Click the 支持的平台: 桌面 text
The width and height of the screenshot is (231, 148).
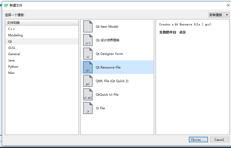coord(172,32)
